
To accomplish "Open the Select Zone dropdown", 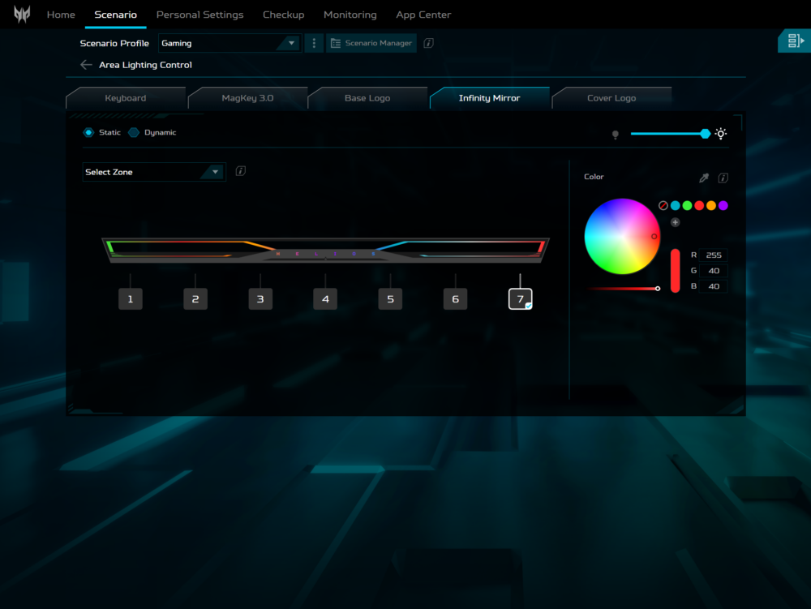I will tap(154, 172).
